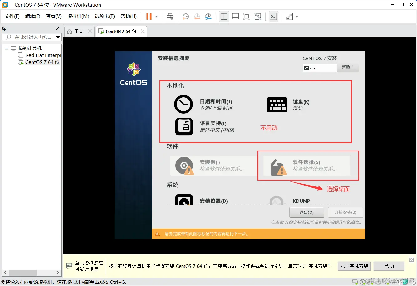417x286 pixels.
Task: Click the cn keyboard layout indicator
Action: [319, 68]
